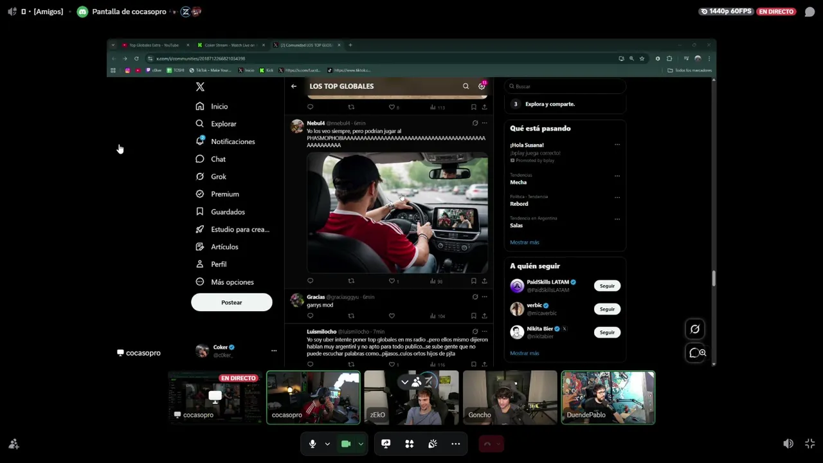
Task: Go to Inicio in X sidebar
Action: click(212, 106)
